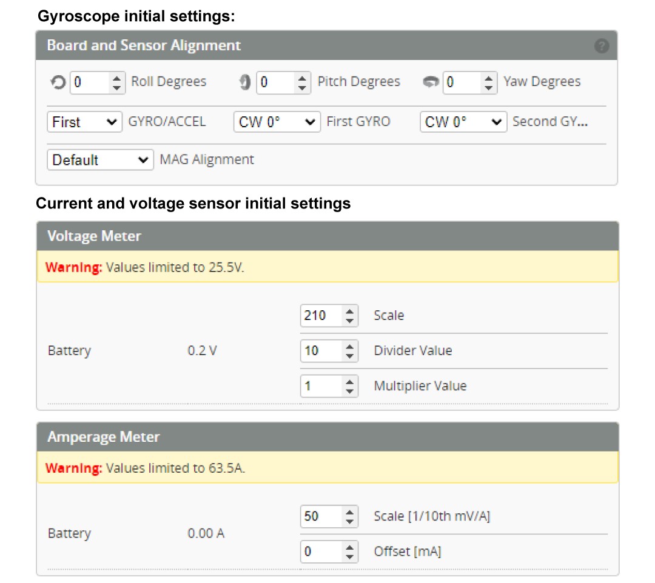Click 'Current and voltage sensor initial settings' heading

tap(193, 203)
